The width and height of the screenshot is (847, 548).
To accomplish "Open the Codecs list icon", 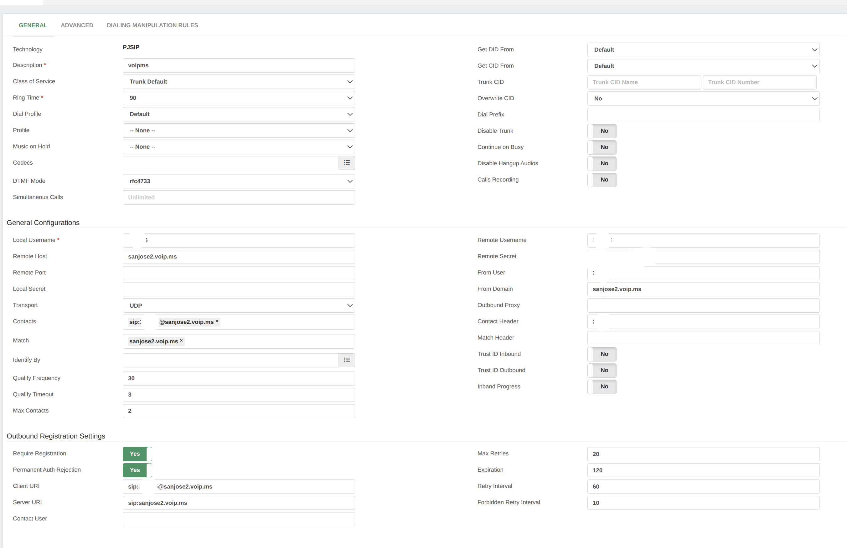I will pos(347,163).
